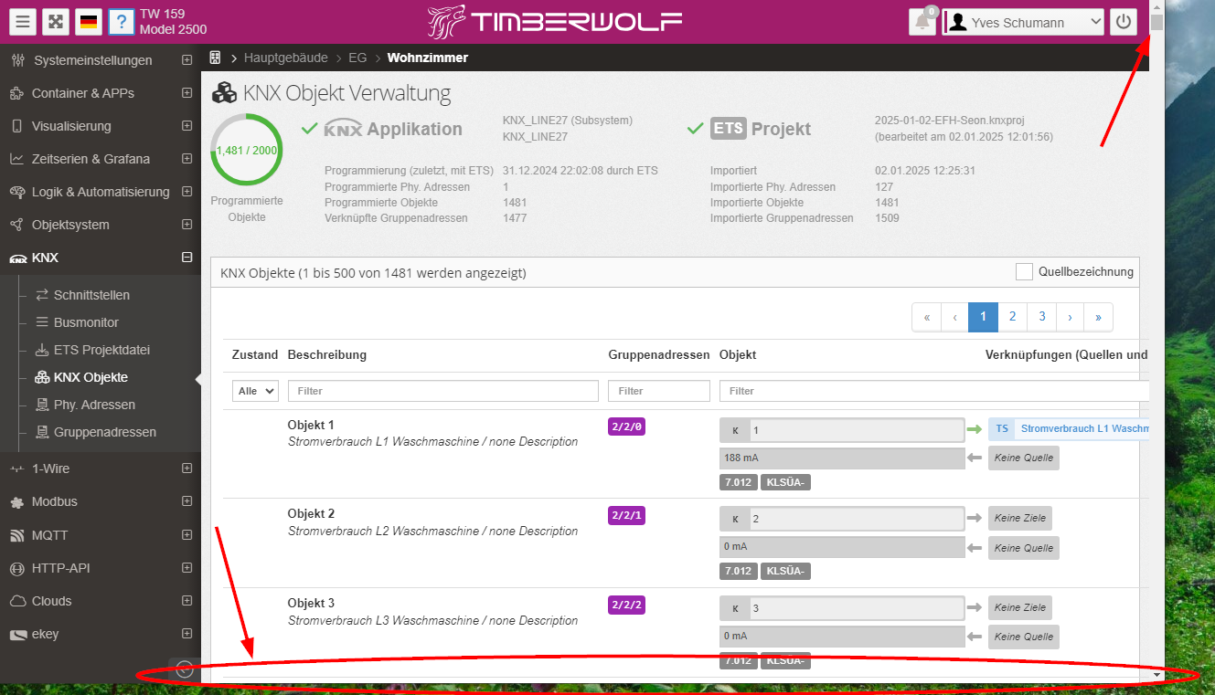This screenshot has height=695, width=1215.
Task: Click the Visualisierung phone icon
Action: tap(16, 126)
